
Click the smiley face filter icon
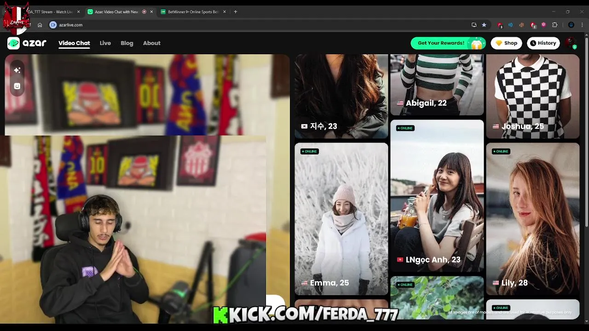pyautogui.click(x=17, y=86)
